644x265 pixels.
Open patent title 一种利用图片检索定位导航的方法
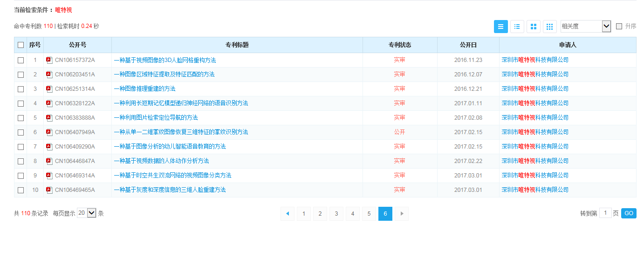pyautogui.click(x=156, y=118)
